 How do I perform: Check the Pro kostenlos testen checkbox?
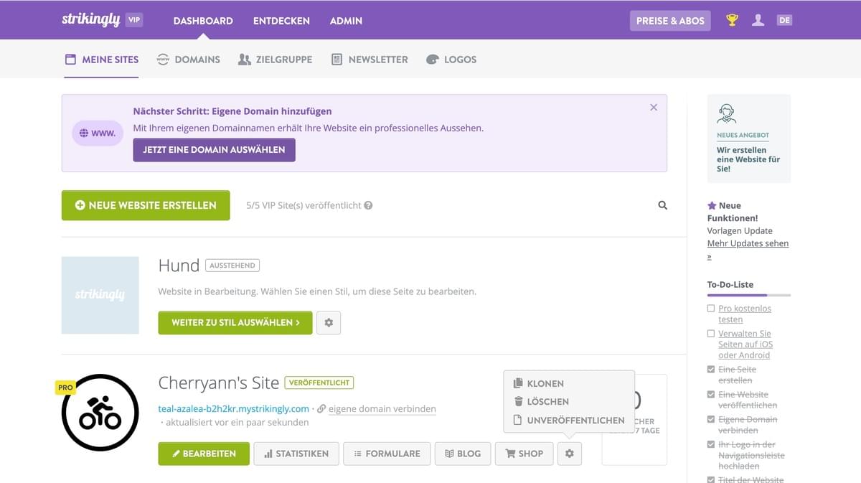click(x=711, y=309)
